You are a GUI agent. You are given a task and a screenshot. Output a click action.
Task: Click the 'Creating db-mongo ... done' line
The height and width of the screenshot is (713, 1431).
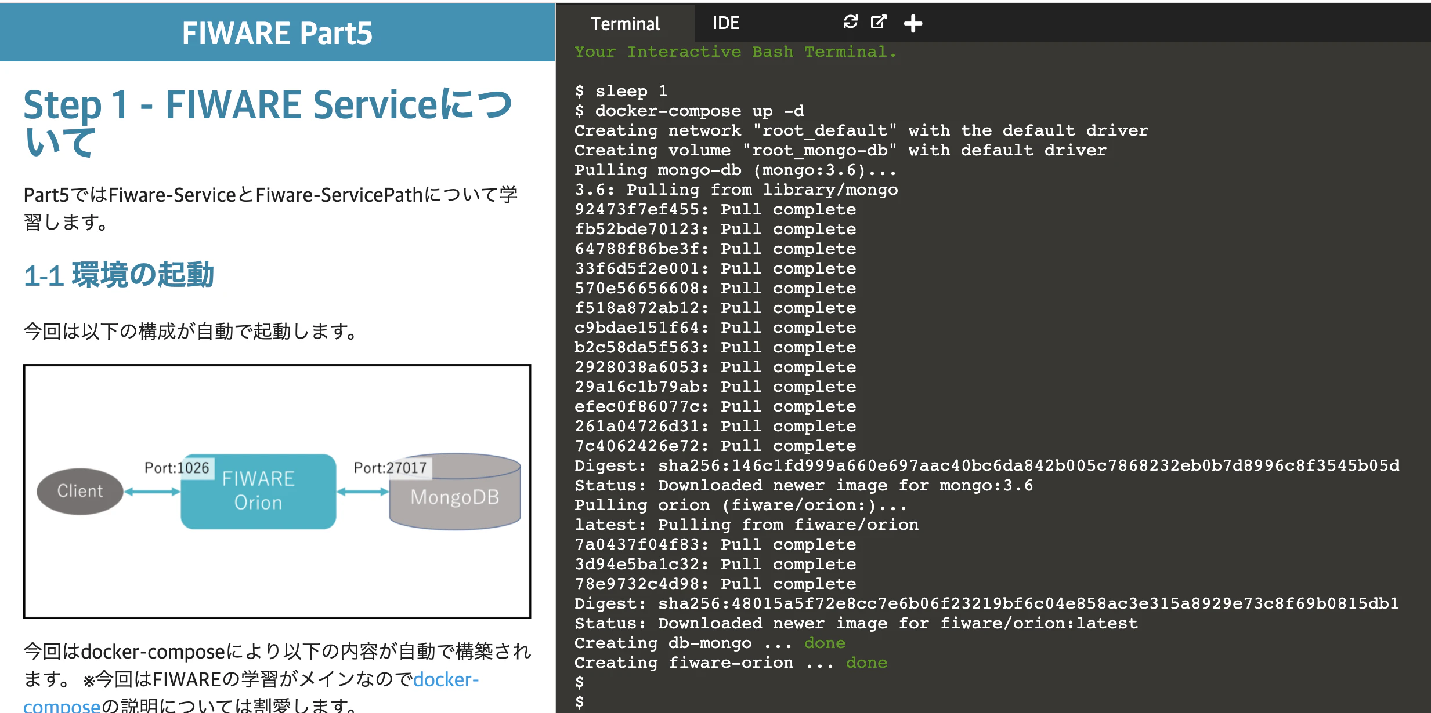tap(710, 643)
